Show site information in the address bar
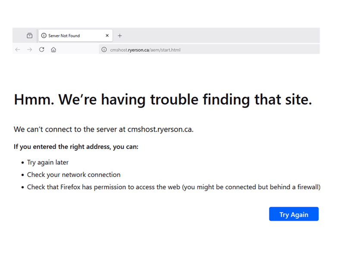This screenshot has height=258, width=345. pos(104,50)
